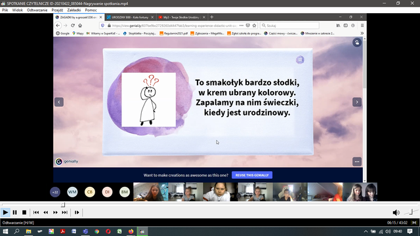Open the Odtwarzanie menu
The width and height of the screenshot is (420, 236).
(37, 10)
